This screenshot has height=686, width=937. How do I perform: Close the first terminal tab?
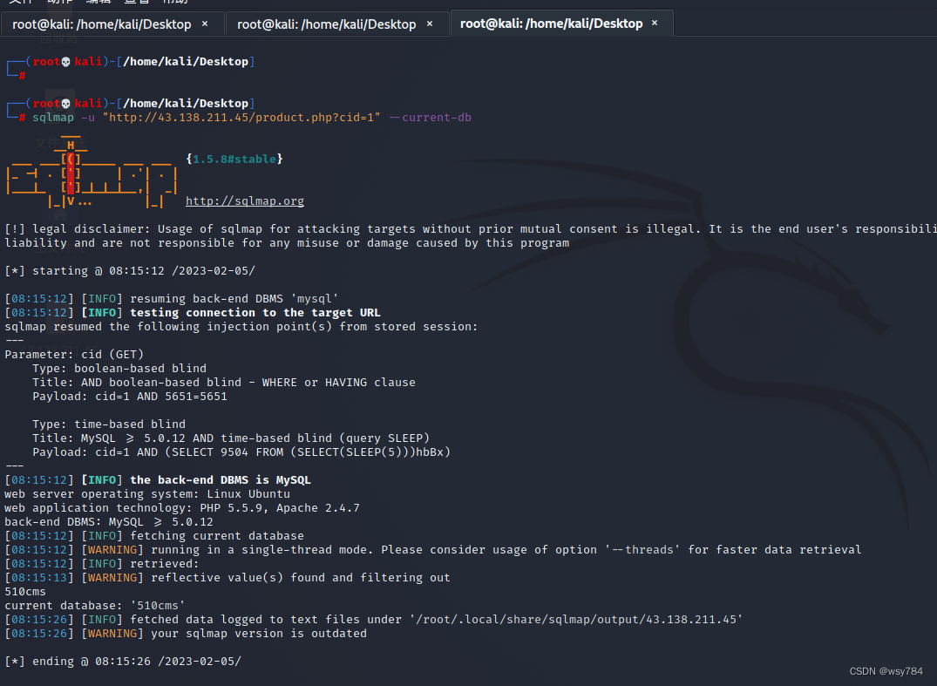coord(205,24)
